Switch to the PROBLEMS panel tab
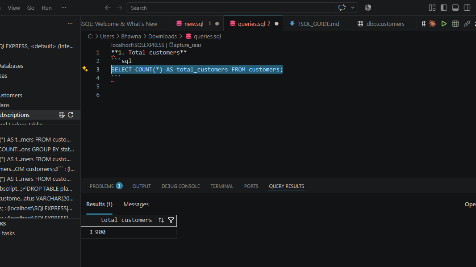Screen dimensions: 476x267 [106, 186]
